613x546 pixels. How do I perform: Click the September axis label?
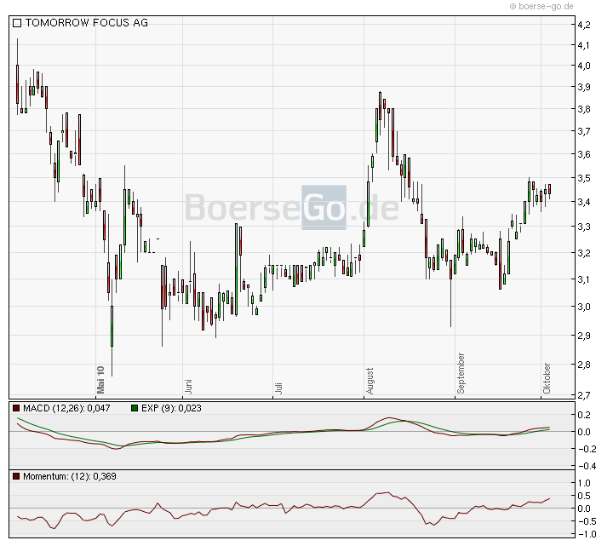pyautogui.click(x=461, y=373)
